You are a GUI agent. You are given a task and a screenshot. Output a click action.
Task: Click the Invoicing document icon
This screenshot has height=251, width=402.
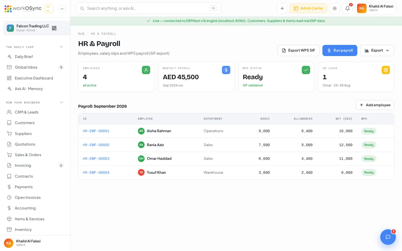coord(9,165)
